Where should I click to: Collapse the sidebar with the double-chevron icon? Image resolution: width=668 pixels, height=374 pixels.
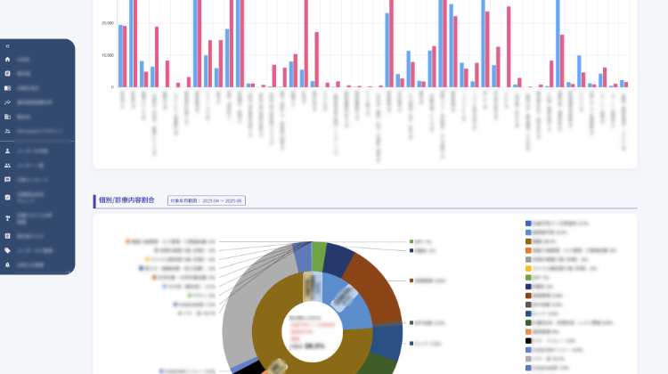click(x=8, y=45)
